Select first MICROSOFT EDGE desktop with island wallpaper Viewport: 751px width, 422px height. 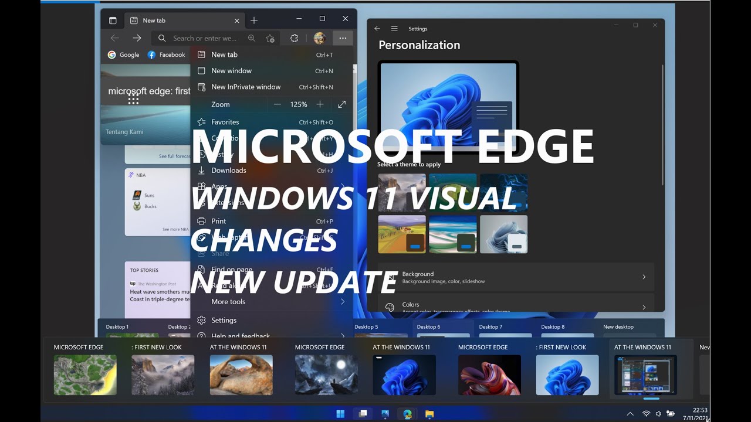tap(85, 375)
